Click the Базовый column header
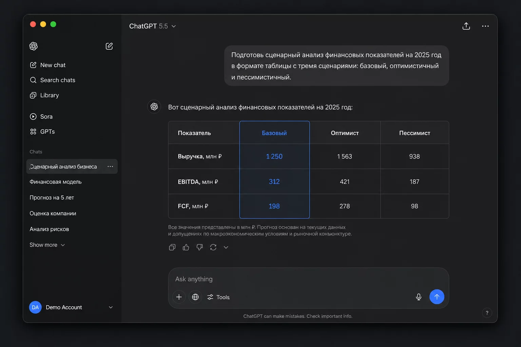 (274, 133)
